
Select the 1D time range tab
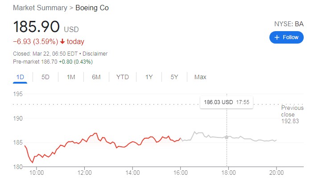click(x=20, y=77)
